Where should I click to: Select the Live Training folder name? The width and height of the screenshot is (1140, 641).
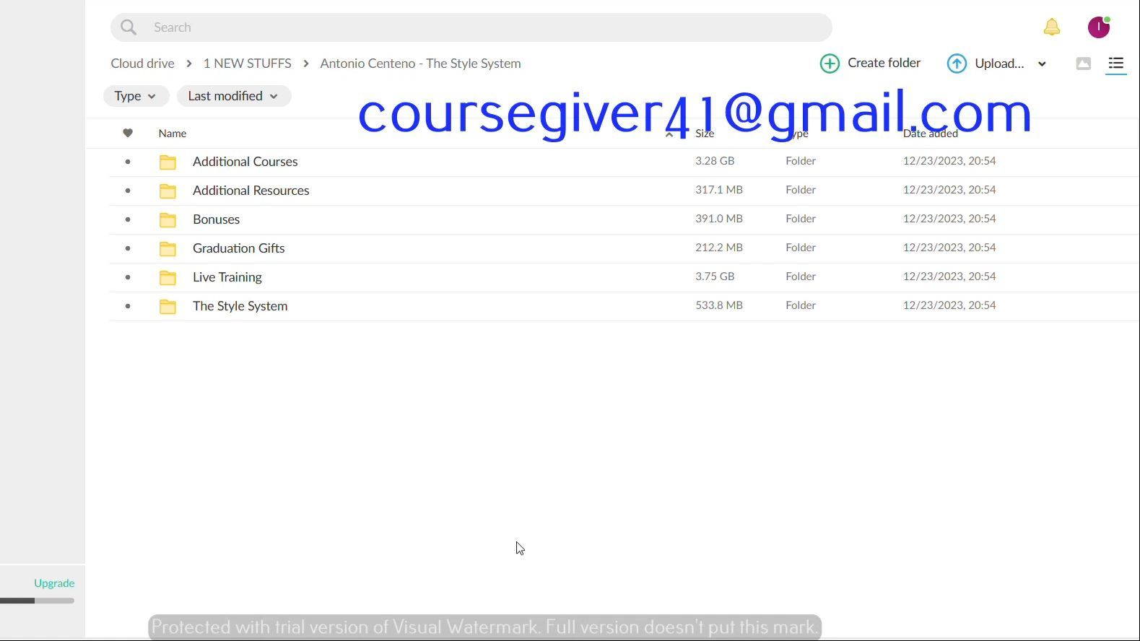point(227,277)
